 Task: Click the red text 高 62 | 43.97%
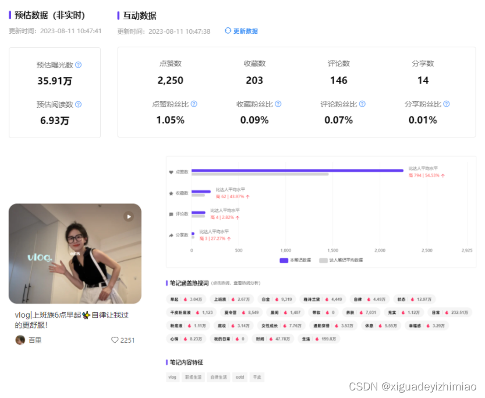[x=230, y=196]
